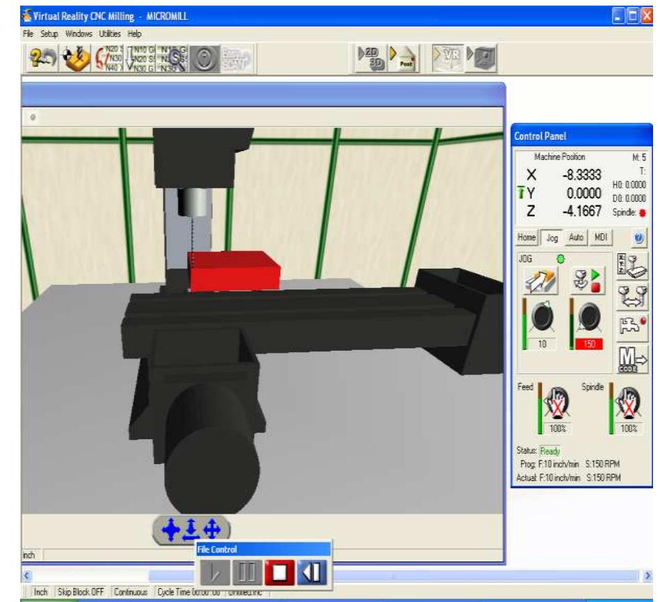Click the File Control title bar
The width and height of the screenshot is (660, 602).
264,549
